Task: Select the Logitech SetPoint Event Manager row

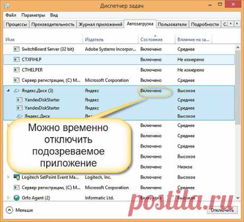Action: [x=119, y=177]
